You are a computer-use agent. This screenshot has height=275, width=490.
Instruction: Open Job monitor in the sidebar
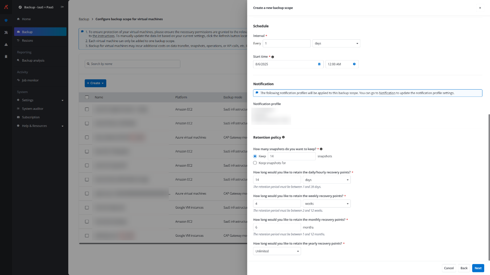(30, 80)
